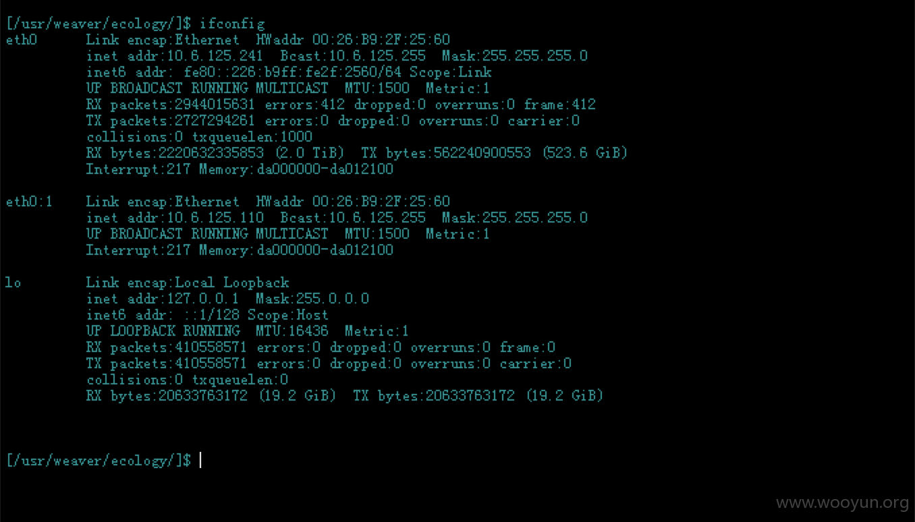Click the eth0 RX packets 2944015631 value
This screenshot has height=522, width=915.
point(215,105)
